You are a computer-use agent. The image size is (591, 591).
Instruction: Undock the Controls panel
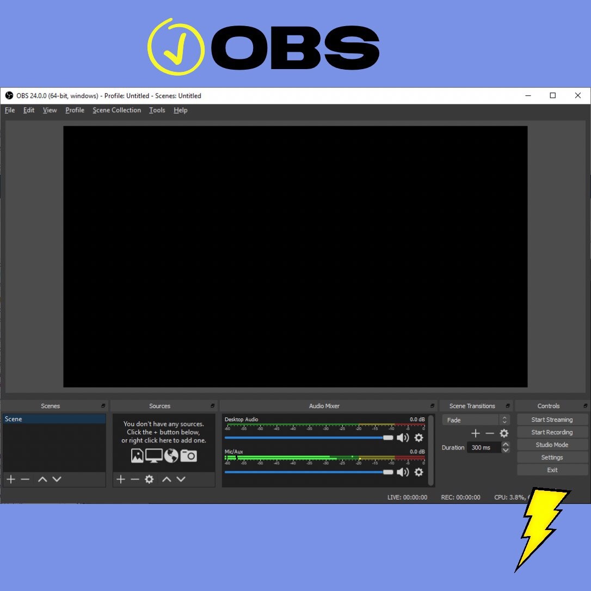pyautogui.click(x=585, y=406)
